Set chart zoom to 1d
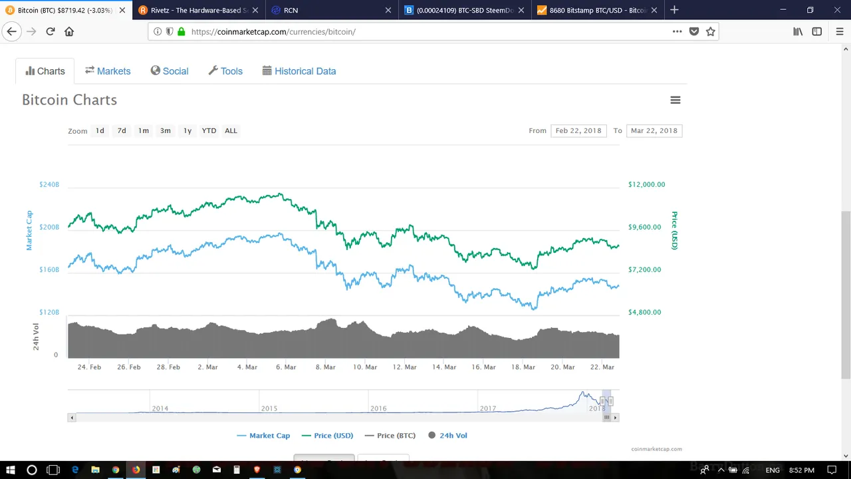851x479 pixels. [x=100, y=130]
